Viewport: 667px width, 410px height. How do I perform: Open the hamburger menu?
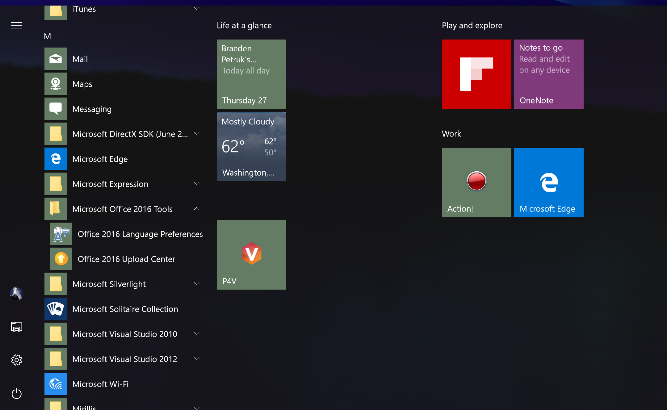(16, 25)
